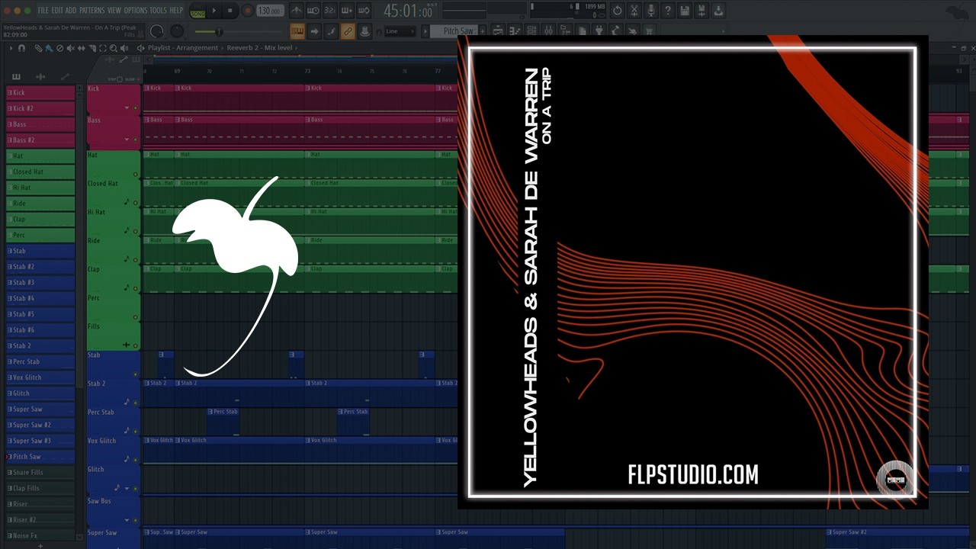Adjust the master volume knob

(156, 31)
